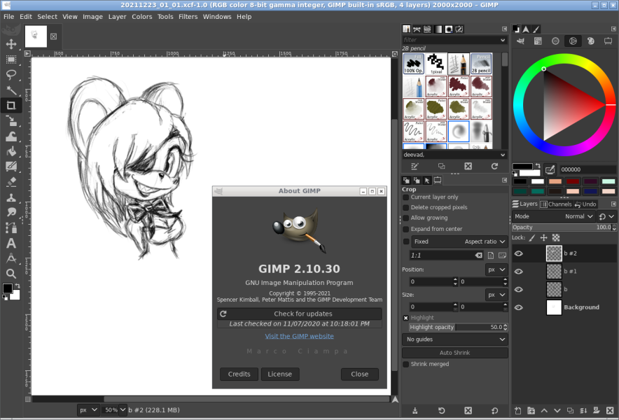Select the Clone stamp tool
The width and height of the screenshot is (619, 420).
(11, 197)
